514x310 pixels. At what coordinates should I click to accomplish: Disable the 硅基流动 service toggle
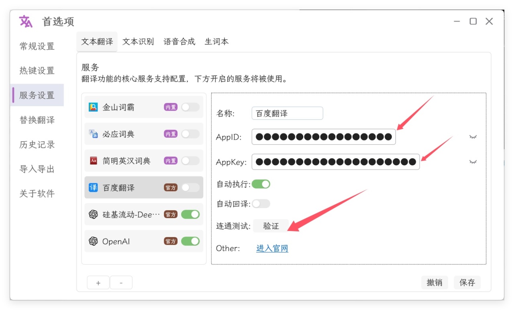190,215
